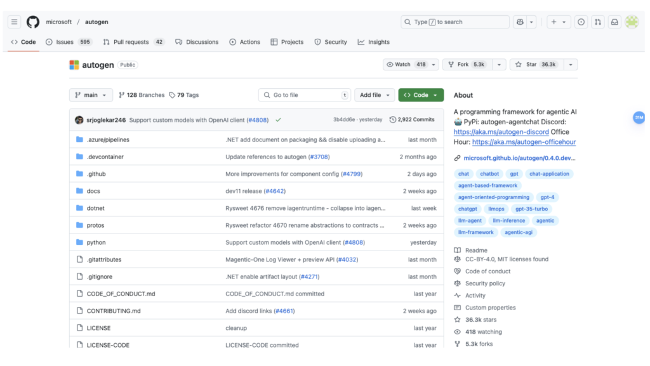
Task: Open the Actions tab
Action: click(x=244, y=42)
